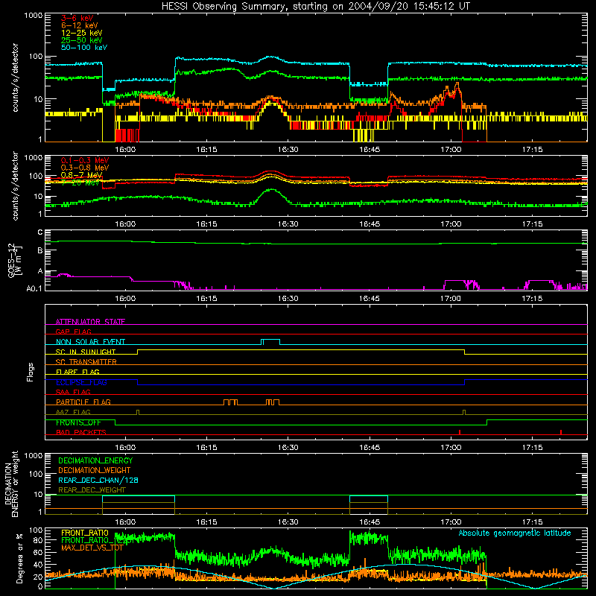The image size is (596, 596).
Task: Select the FLARE_FLAG label
Action: pyautogui.click(x=77, y=372)
